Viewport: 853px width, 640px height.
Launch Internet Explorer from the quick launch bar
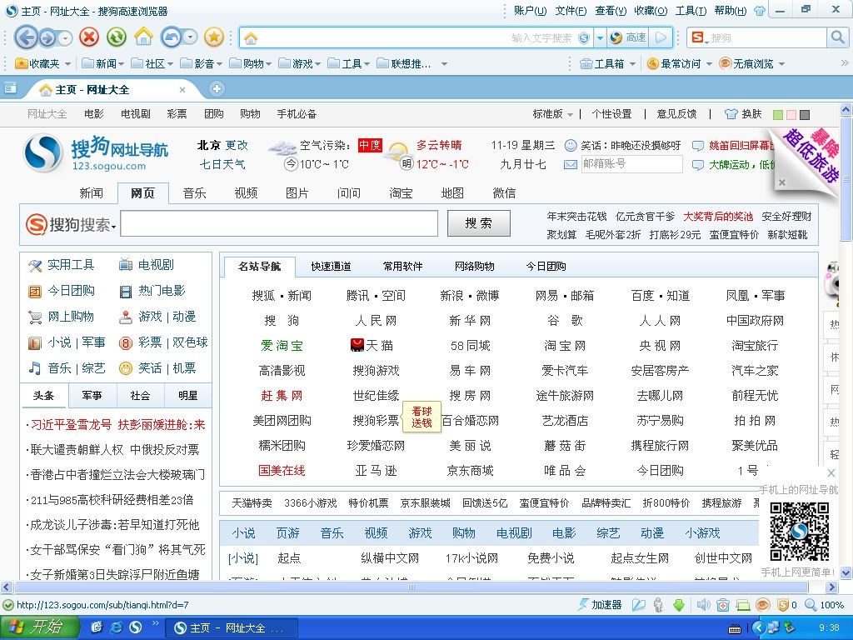coord(116,627)
